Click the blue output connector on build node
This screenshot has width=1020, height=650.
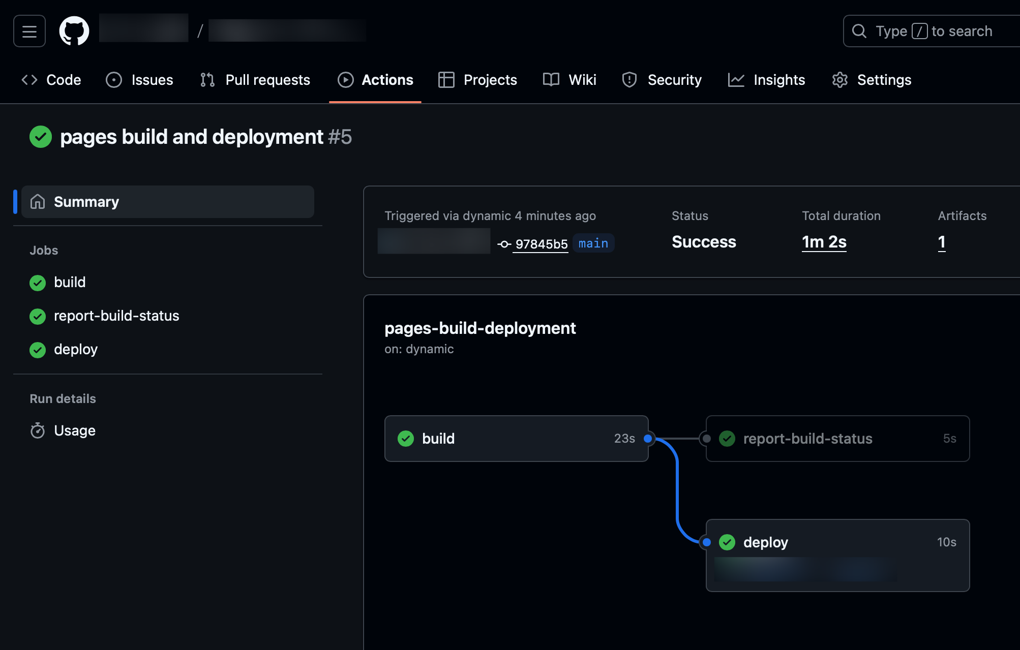[x=648, y=439]
